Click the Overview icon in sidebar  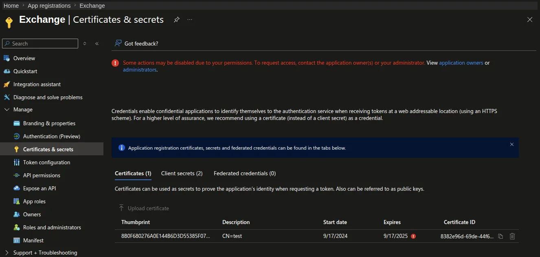[x=7, y=58]
